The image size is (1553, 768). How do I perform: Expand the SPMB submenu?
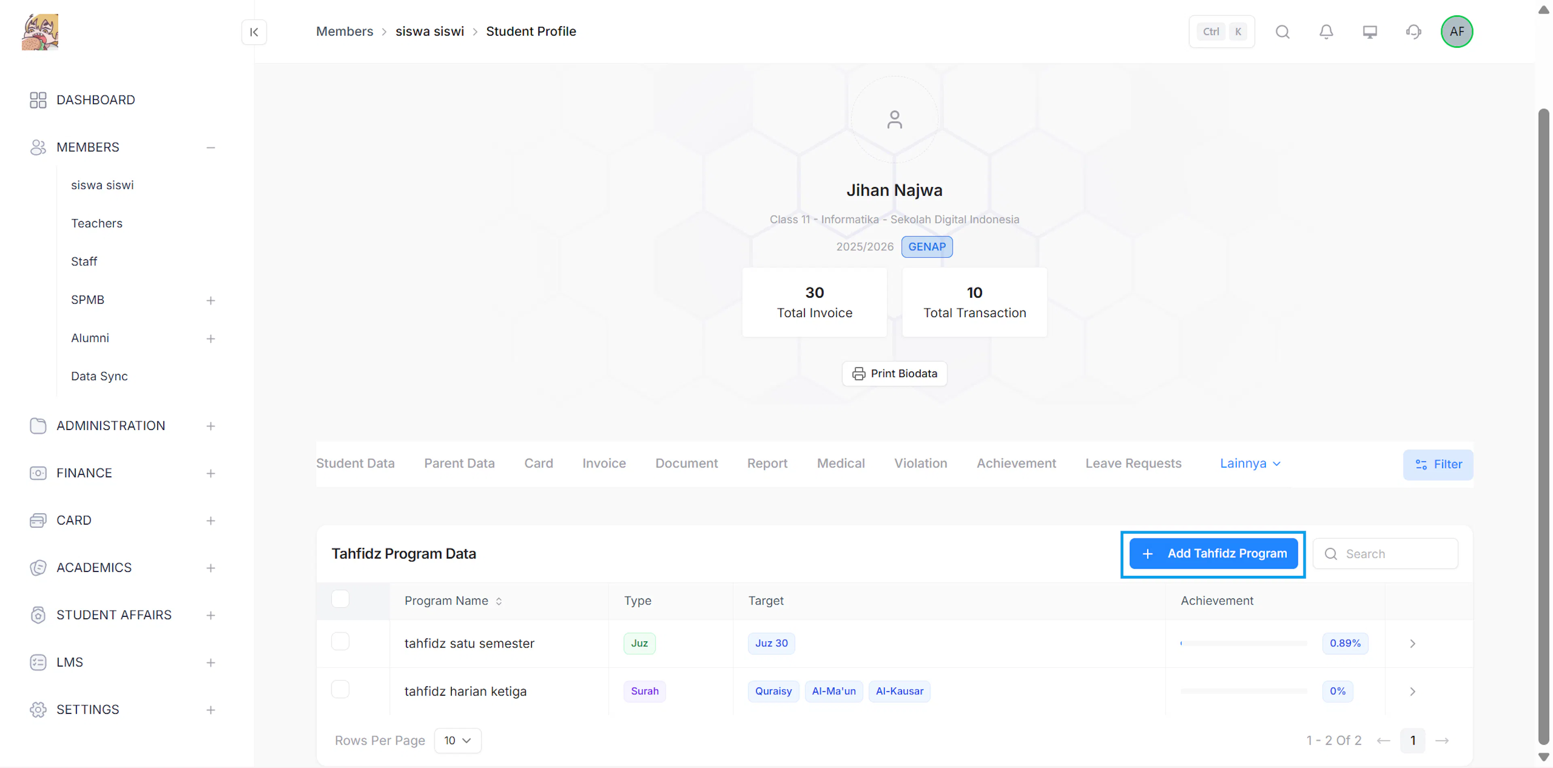[210, 301]
